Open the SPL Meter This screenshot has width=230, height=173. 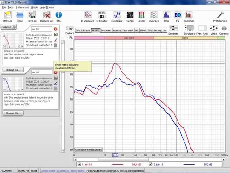pyautogui.click(x=102, y=15)
